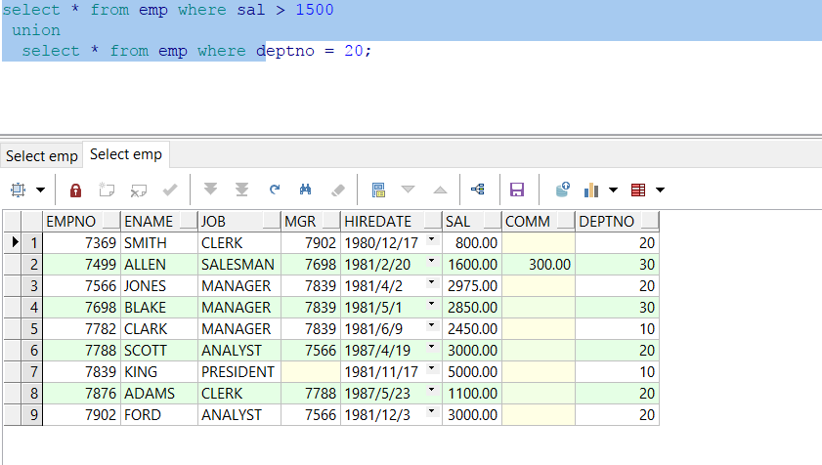Click the bar chart icon
The height and width of the screenshot is (465, 822).
(591, 190)
